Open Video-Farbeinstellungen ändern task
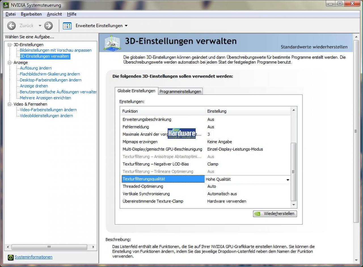This screenshot has height=267, width=363. pyautogui.click(x=48, y=110)
